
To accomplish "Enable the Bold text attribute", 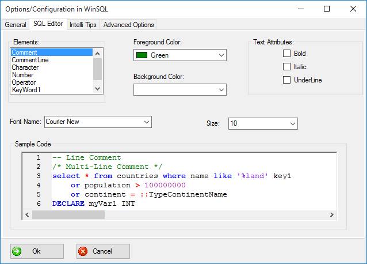I will point(287,54).
